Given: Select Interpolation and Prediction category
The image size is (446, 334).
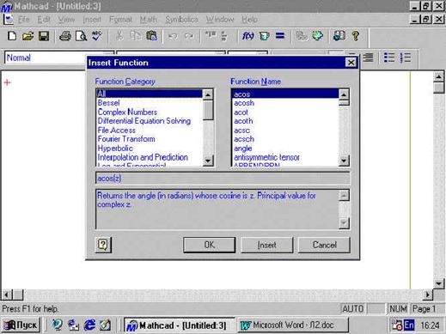Looking at the screenshot, I should point(150,157).
